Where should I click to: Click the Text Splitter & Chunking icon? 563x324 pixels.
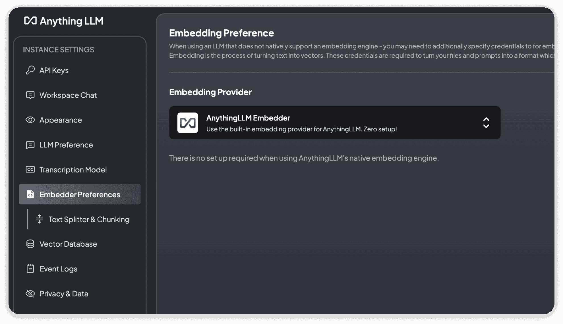click(39, 219)
